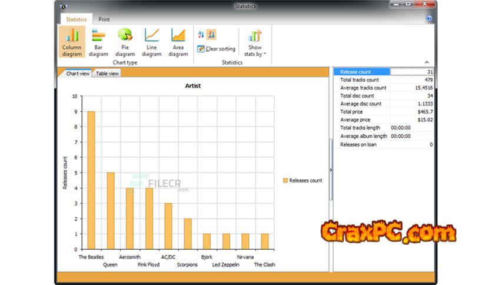
Task: Click the Releases count legend label
Action: click(305, 180)
